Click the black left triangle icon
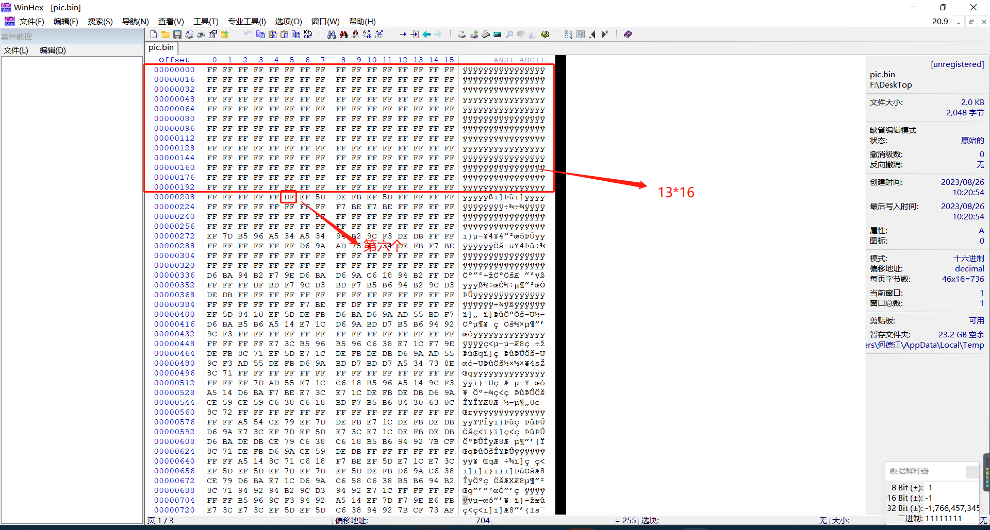990x530 pixels. coord(592,35)
